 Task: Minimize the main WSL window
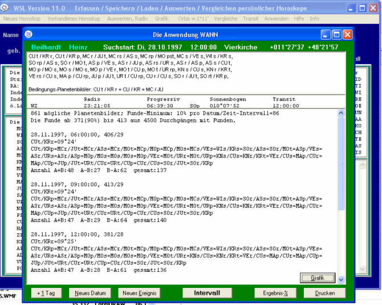click(x=351, y=9)
